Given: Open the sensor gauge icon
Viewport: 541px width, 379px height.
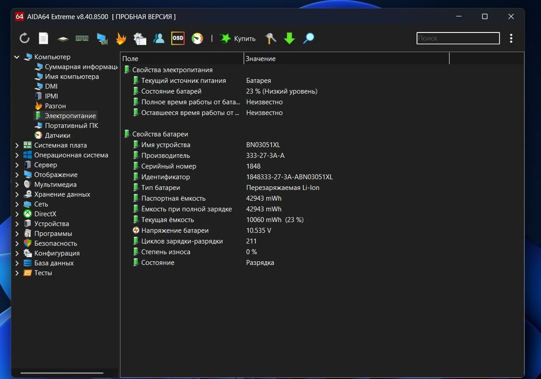Looking at the screenshot, I should pos(197,38).
